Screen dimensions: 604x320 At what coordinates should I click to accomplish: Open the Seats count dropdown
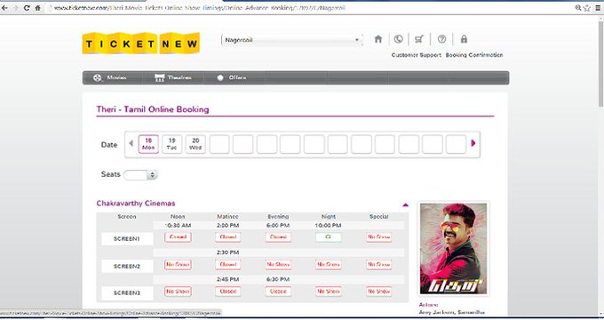[x=140, y=175]
